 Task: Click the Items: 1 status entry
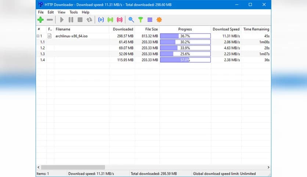(43, 173)
